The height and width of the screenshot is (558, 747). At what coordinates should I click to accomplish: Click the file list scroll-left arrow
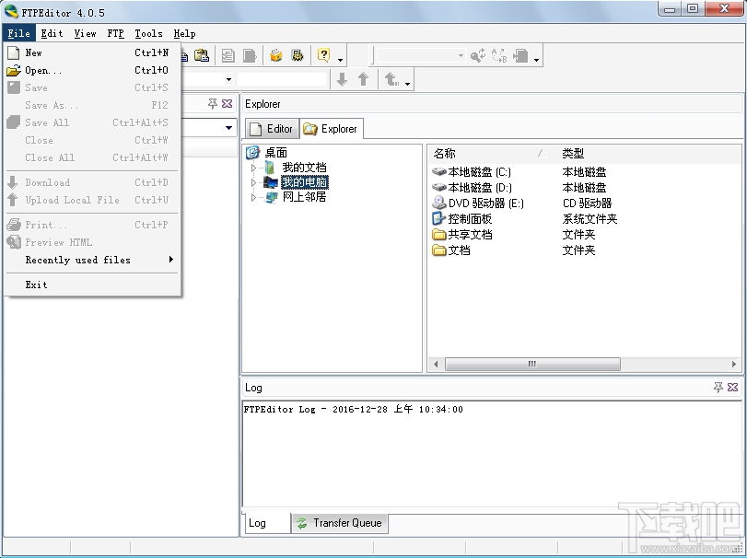[x=436, y=365]
